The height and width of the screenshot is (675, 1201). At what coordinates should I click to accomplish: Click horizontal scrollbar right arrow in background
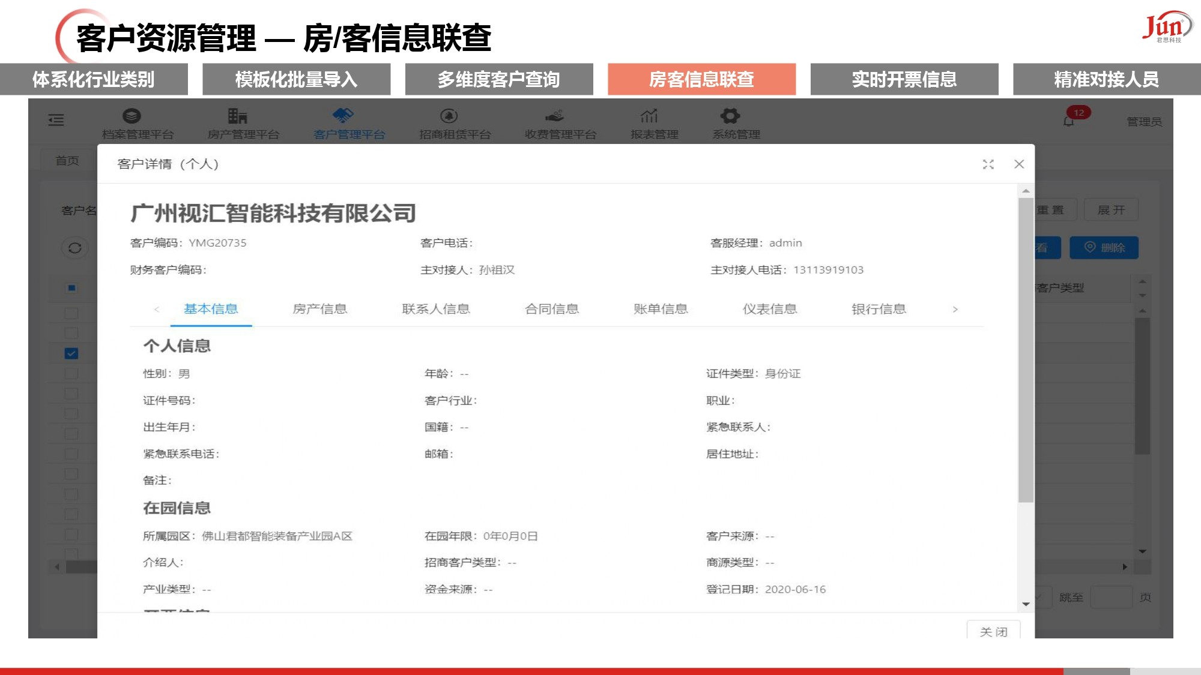1125,566
